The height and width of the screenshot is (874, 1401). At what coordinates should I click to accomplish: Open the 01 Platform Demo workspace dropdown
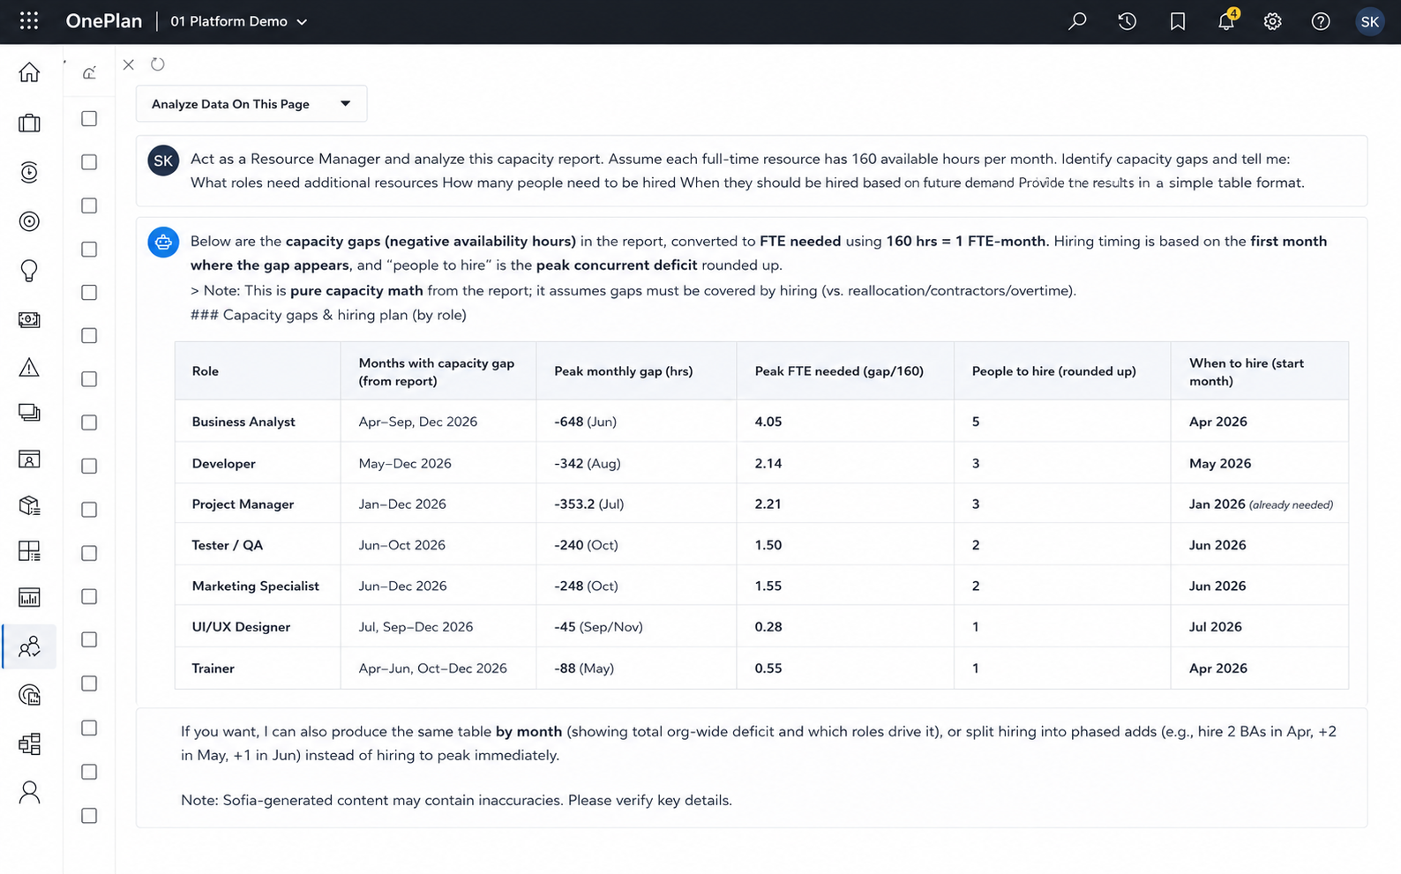point(239,21)
